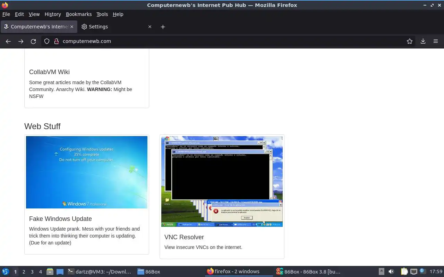
Task: Click the favicon on the Computernewb tab
Action: click(6, 27)
